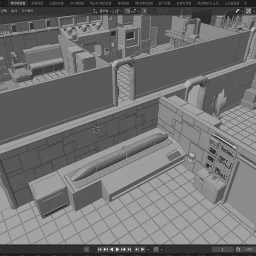This screenshot has height=256, width=256.
Task: Open the 오브젝트 menu
Action: coord(27,11)
